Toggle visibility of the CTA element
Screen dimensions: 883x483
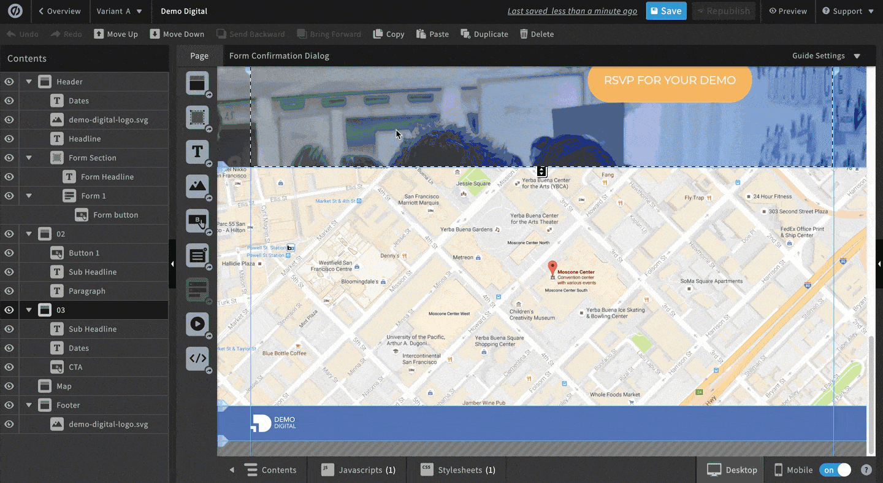click(9, 367)
